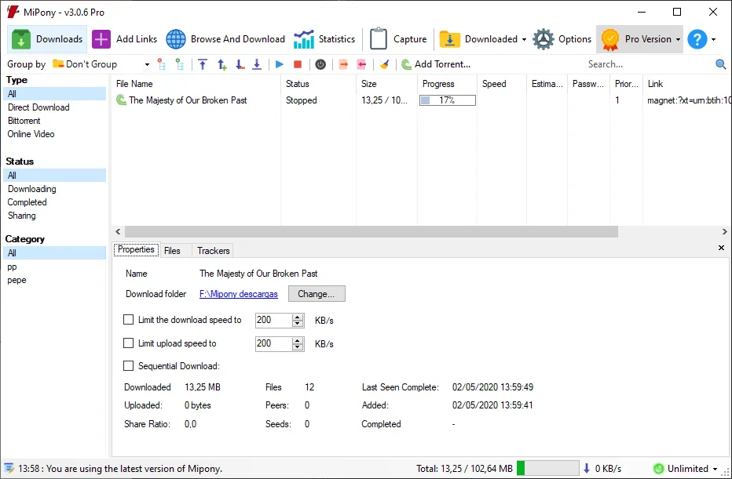Enable Limit upload speed checkbox
This screenshot has height=479, width=732.
(x=128, y=343)
